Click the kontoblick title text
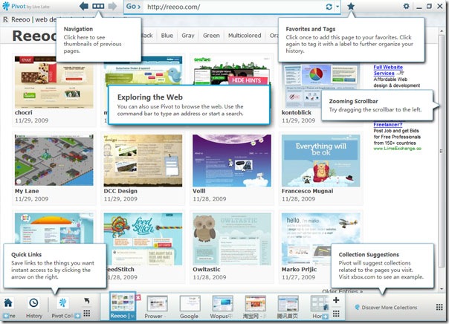The height and width of the screenshot is (324, 449). 297,112
